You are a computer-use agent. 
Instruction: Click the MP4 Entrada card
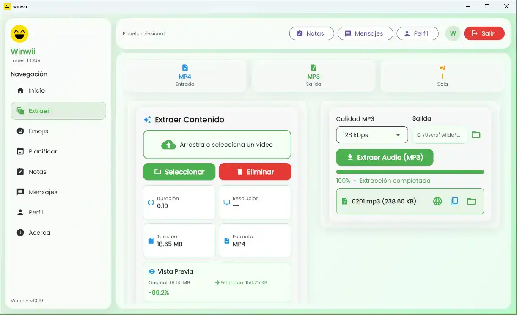coord(185,76)
